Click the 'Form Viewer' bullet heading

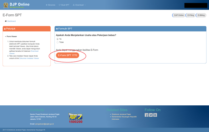(12, 36)
